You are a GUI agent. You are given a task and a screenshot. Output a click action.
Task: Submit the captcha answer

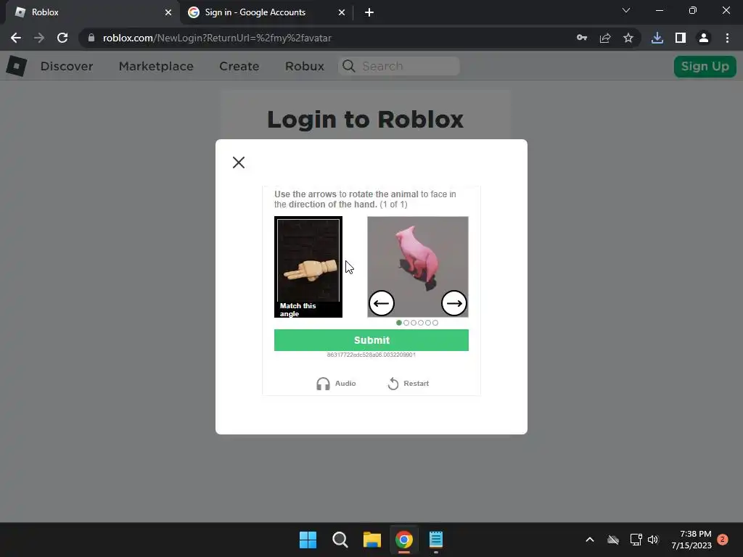pyautogui.click(x=371, y=340)
